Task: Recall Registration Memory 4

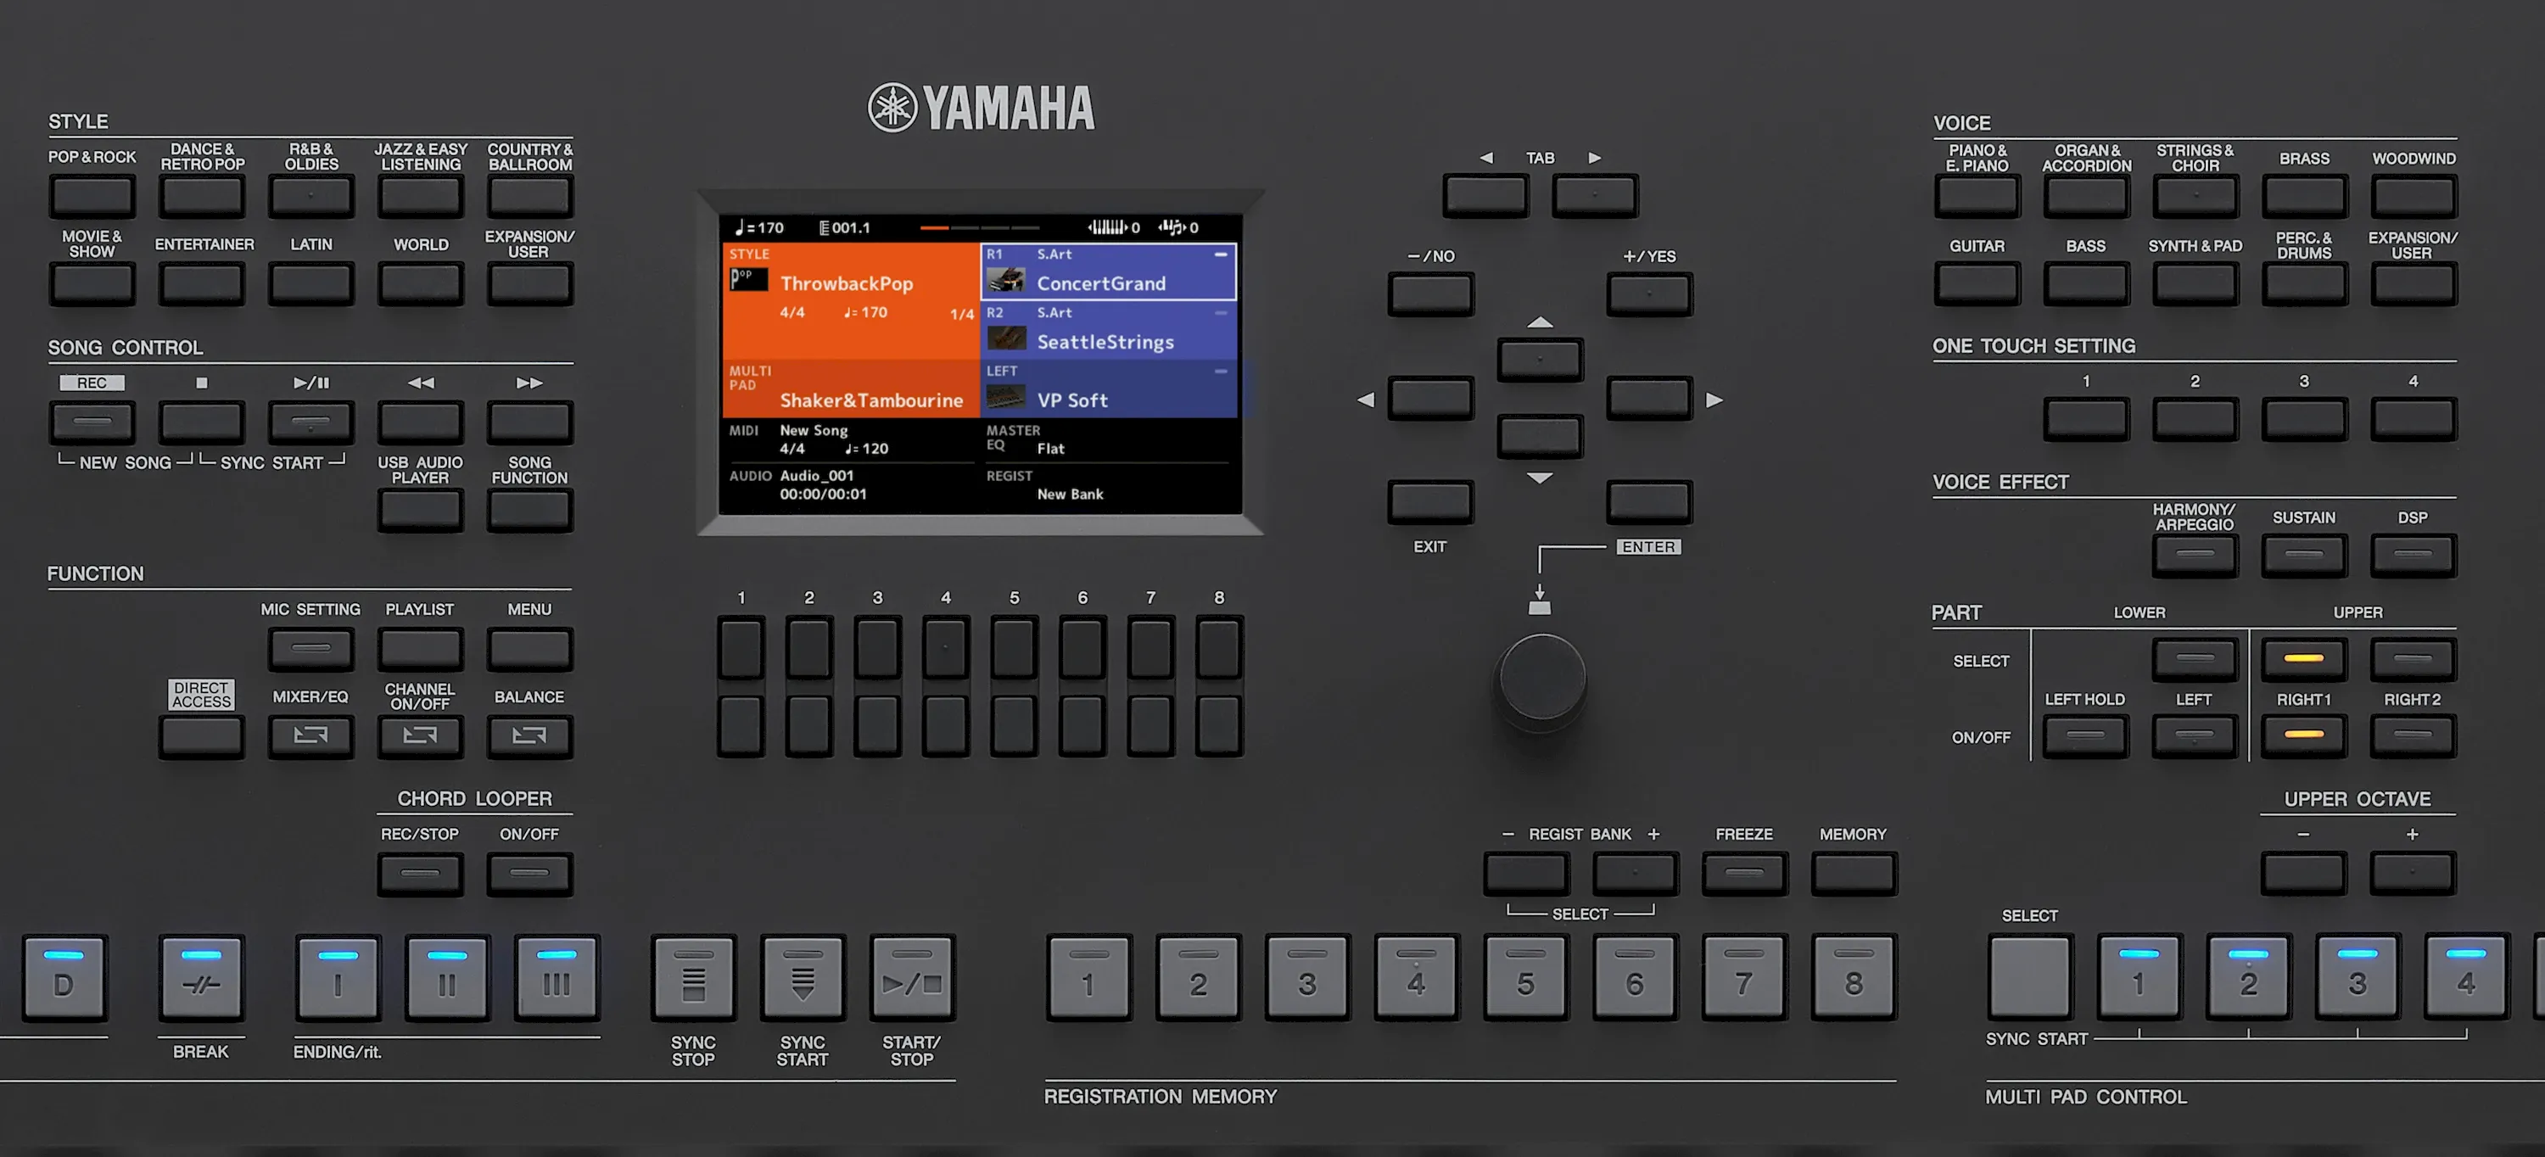Action: point(1417,978)
